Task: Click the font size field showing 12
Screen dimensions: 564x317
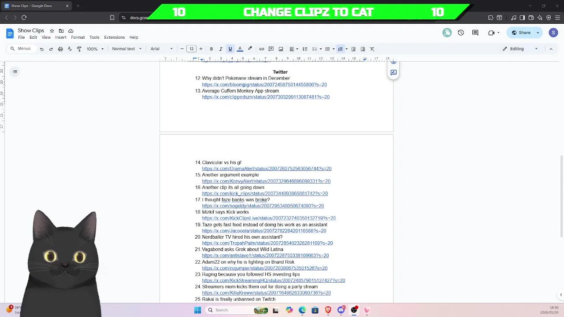Action: click(191, 49)
